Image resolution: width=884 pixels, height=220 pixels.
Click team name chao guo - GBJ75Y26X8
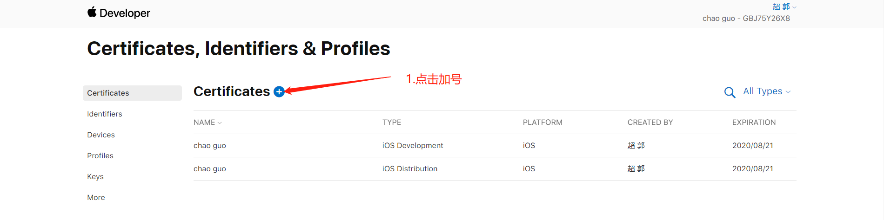[746, 19]
